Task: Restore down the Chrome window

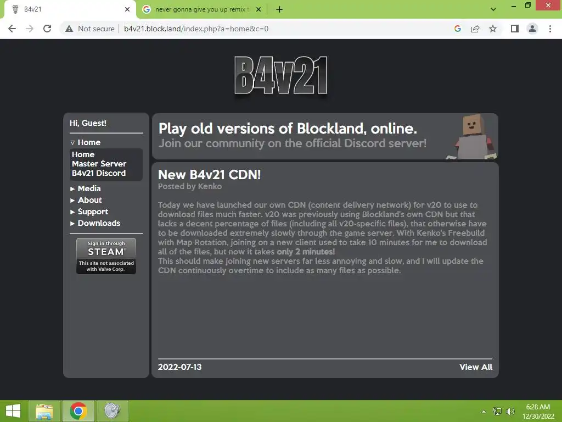Action: 527,5
